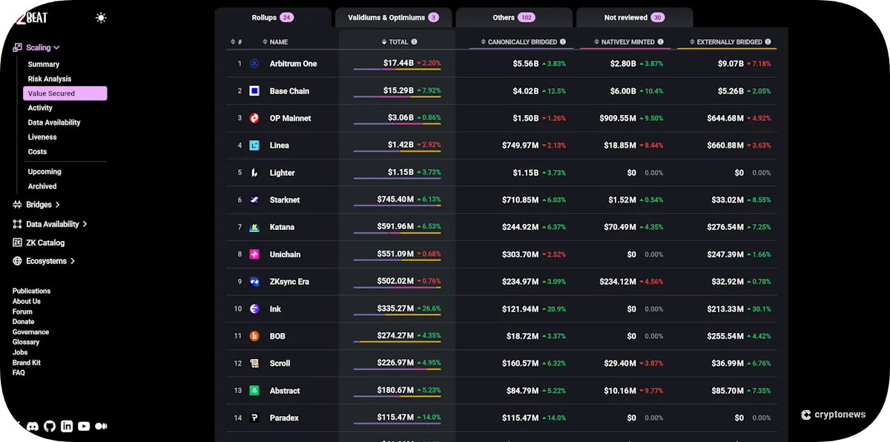The width and height of the screenshot is (890, 442).
Task: Click the info icon next to Total
Action: [414, 42]
